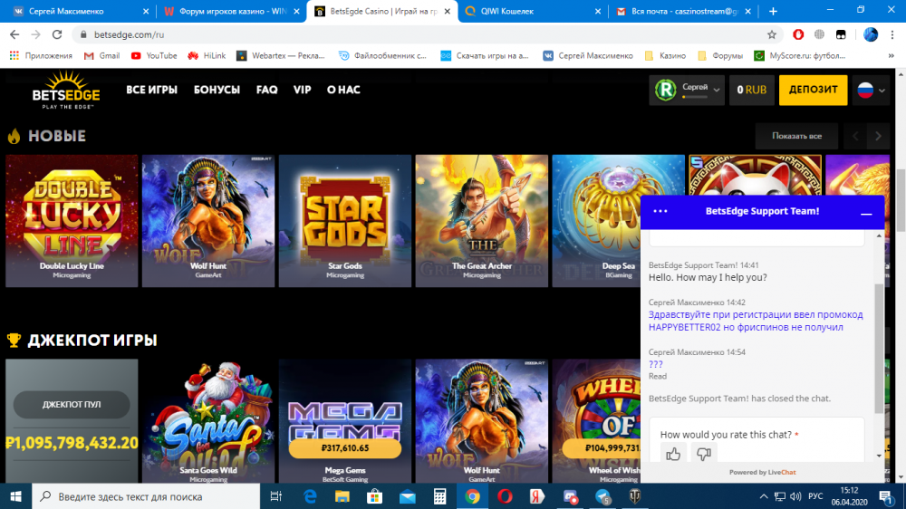The height and width of the screenshot is (509, 906).
Task: Open БОНУСЫ menu item
Action: coord(217,90)
